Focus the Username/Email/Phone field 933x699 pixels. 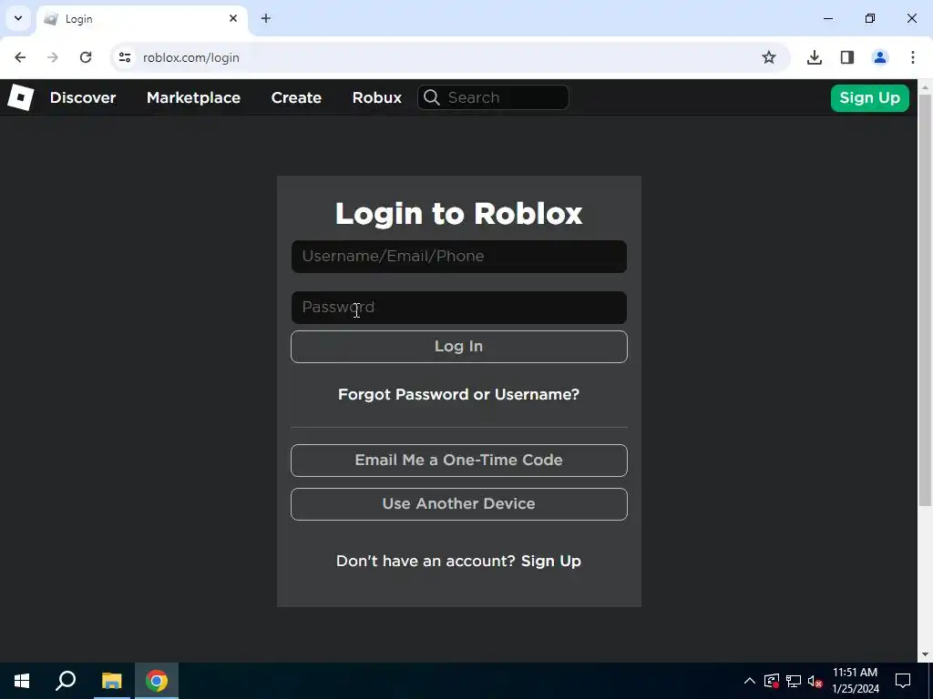pyautogui.click(x=459, y=257)
